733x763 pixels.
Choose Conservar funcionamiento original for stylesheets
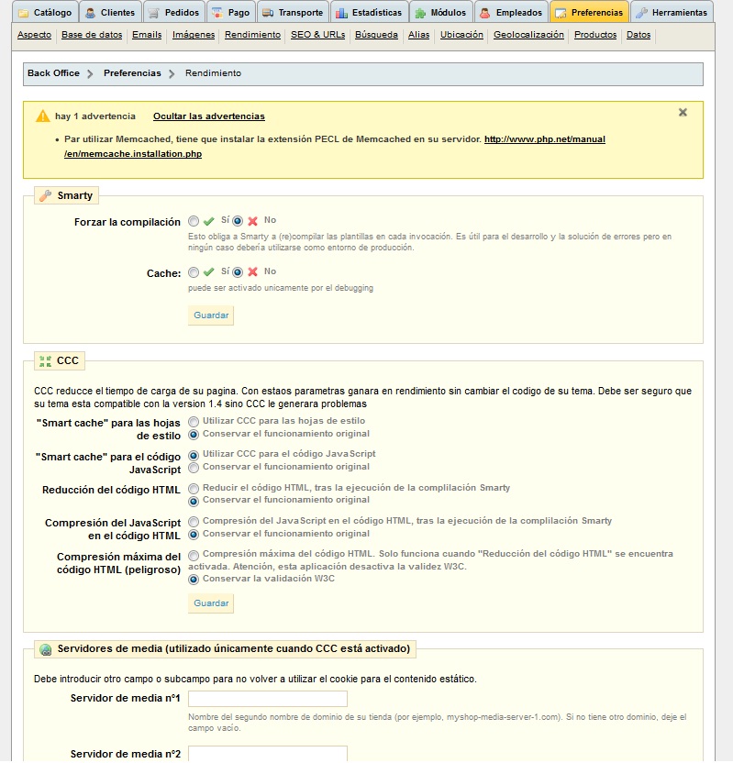point(194,435)
